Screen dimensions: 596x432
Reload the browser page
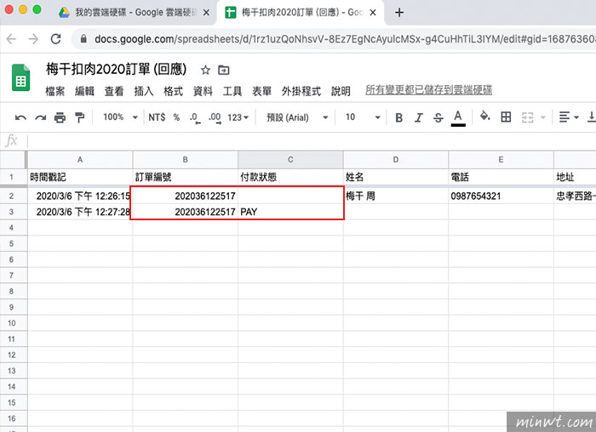pyautogui.click(x=56, y=39)
